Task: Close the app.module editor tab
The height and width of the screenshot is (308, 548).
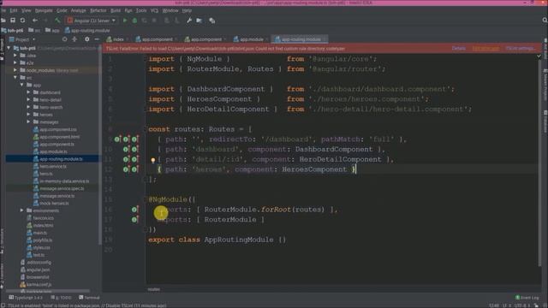Action: [x=266, y=39]
